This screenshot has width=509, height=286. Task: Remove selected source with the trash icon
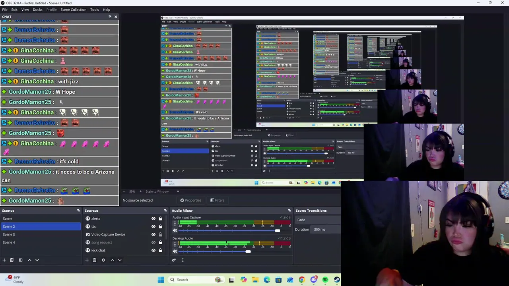(95, 260)
